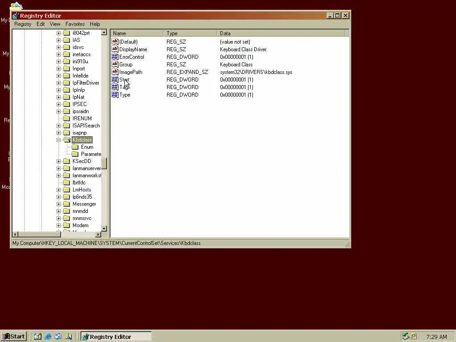The width and height of the screenshot is (456, 342).
Task: Sort by the Data column header
Action: pyautogui.click(x=281, y=33)
